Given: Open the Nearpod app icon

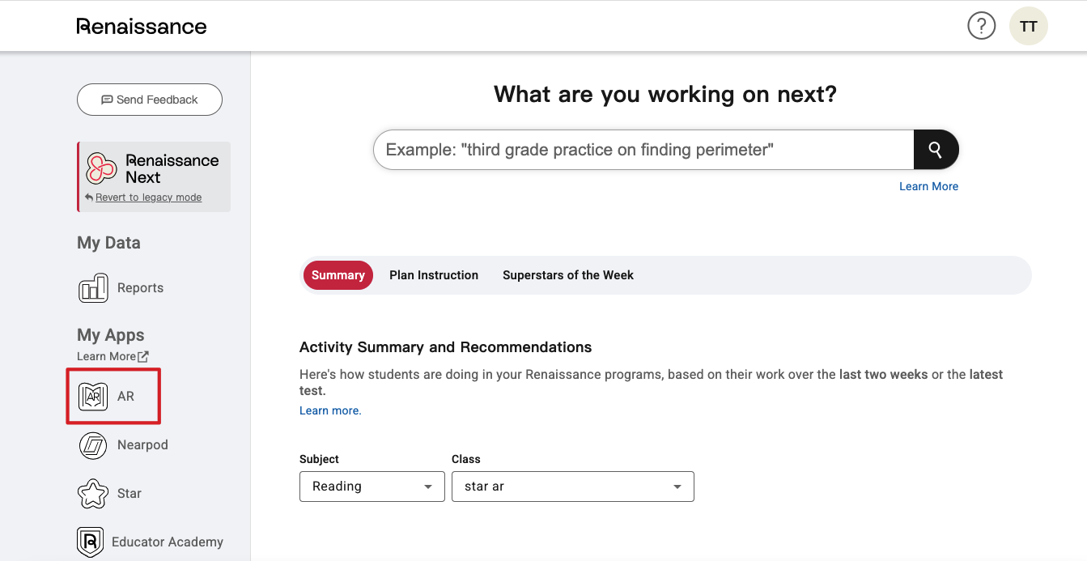Looking at the screenshot, I should click(93, 445).
